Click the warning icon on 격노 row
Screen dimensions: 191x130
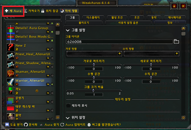coord(37,91)
